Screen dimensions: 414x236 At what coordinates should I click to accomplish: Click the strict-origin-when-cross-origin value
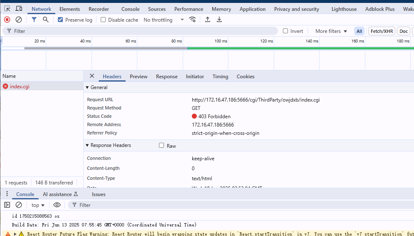[x=226, y=133]
